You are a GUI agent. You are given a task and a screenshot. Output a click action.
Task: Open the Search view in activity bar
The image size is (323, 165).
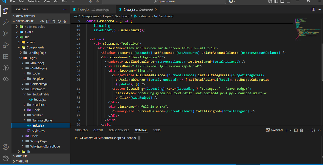coord(6,22)
